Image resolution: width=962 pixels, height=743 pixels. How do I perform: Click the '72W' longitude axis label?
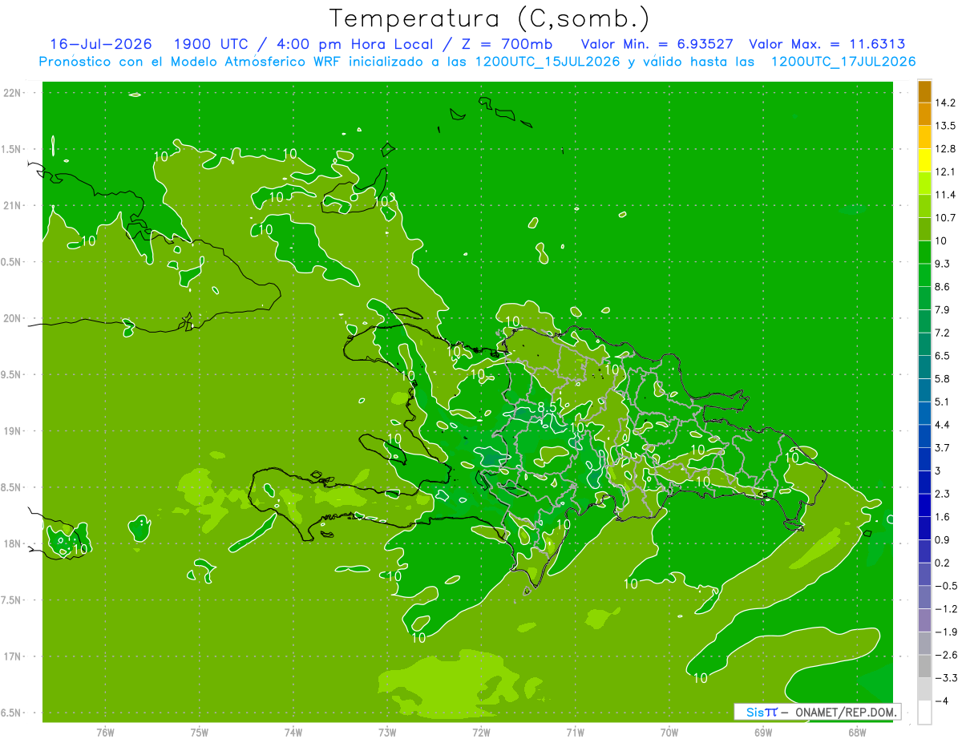(x=481, y=731)
